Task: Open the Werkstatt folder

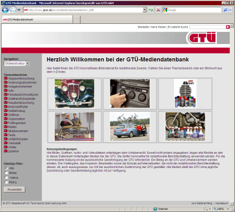Action: pyautogui.click(x=12, y=143)
